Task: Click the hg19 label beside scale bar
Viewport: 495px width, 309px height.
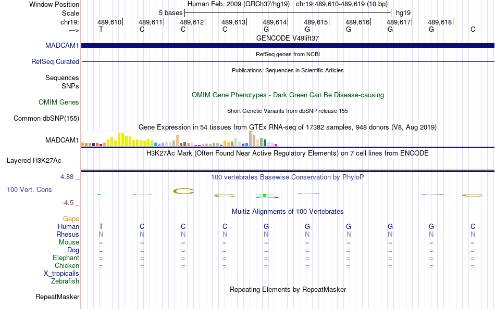Action: pyautogui.click(x=403, y=13)
